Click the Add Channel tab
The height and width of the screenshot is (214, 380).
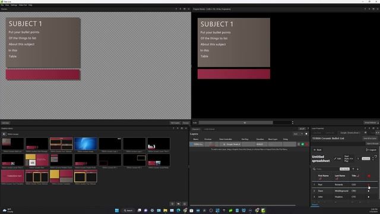209,129
